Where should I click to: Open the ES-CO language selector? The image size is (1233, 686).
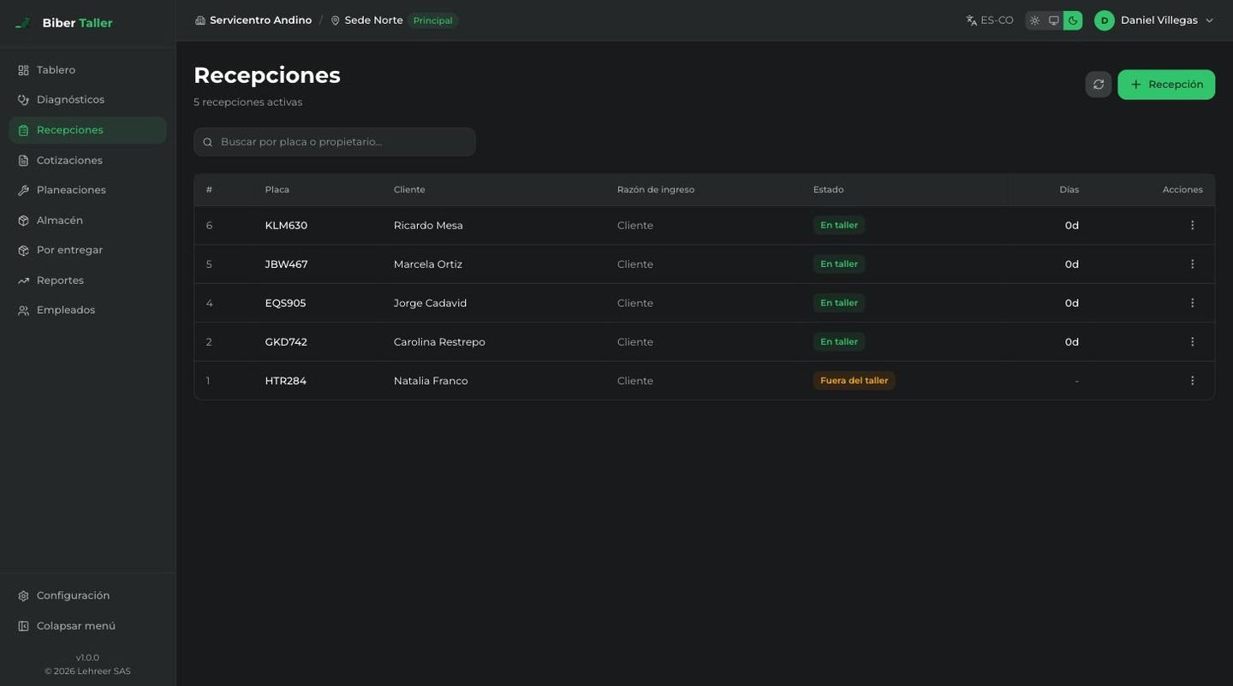[990, 20]
